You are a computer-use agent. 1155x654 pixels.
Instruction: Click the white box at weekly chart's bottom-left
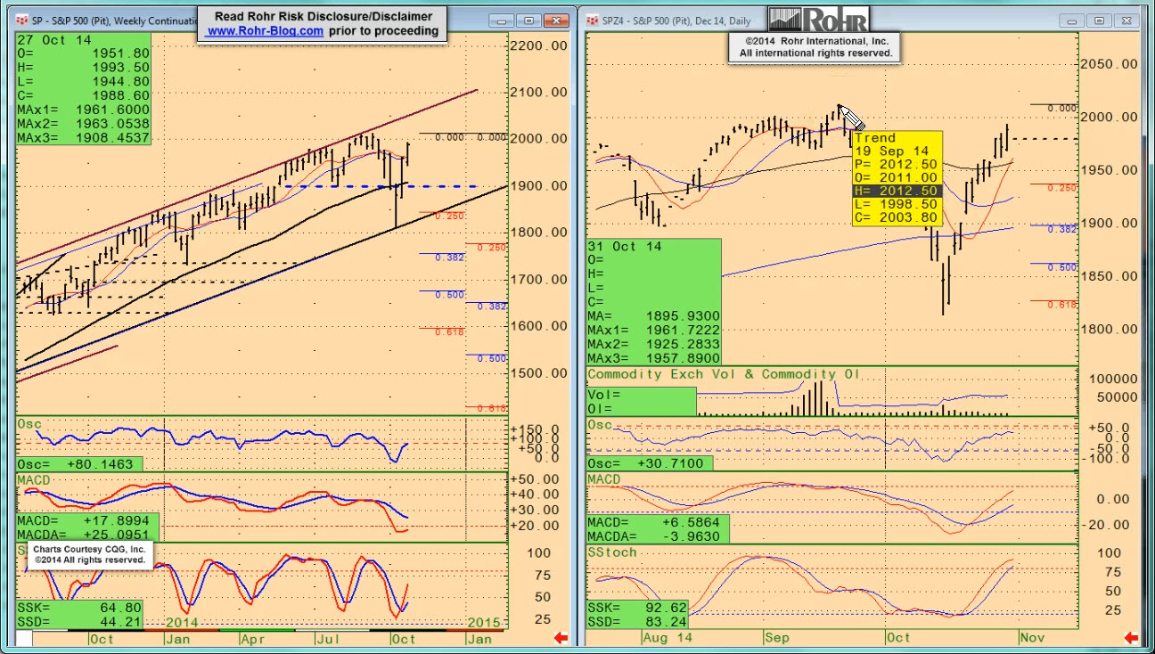click(24, 639)
